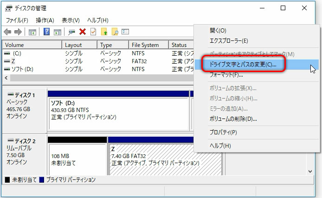Maximize the Disk Management window
Screen dimensions: 322x198
click(x=283, y=8)
